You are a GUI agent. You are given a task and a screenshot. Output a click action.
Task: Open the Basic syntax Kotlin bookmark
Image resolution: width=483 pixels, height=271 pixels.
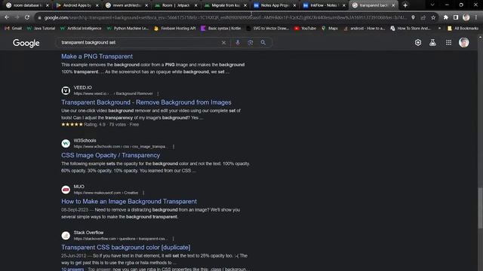pos(221,29)
